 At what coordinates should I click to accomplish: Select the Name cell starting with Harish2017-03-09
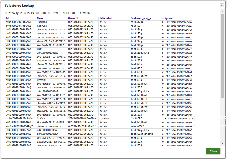click(52, 45)
